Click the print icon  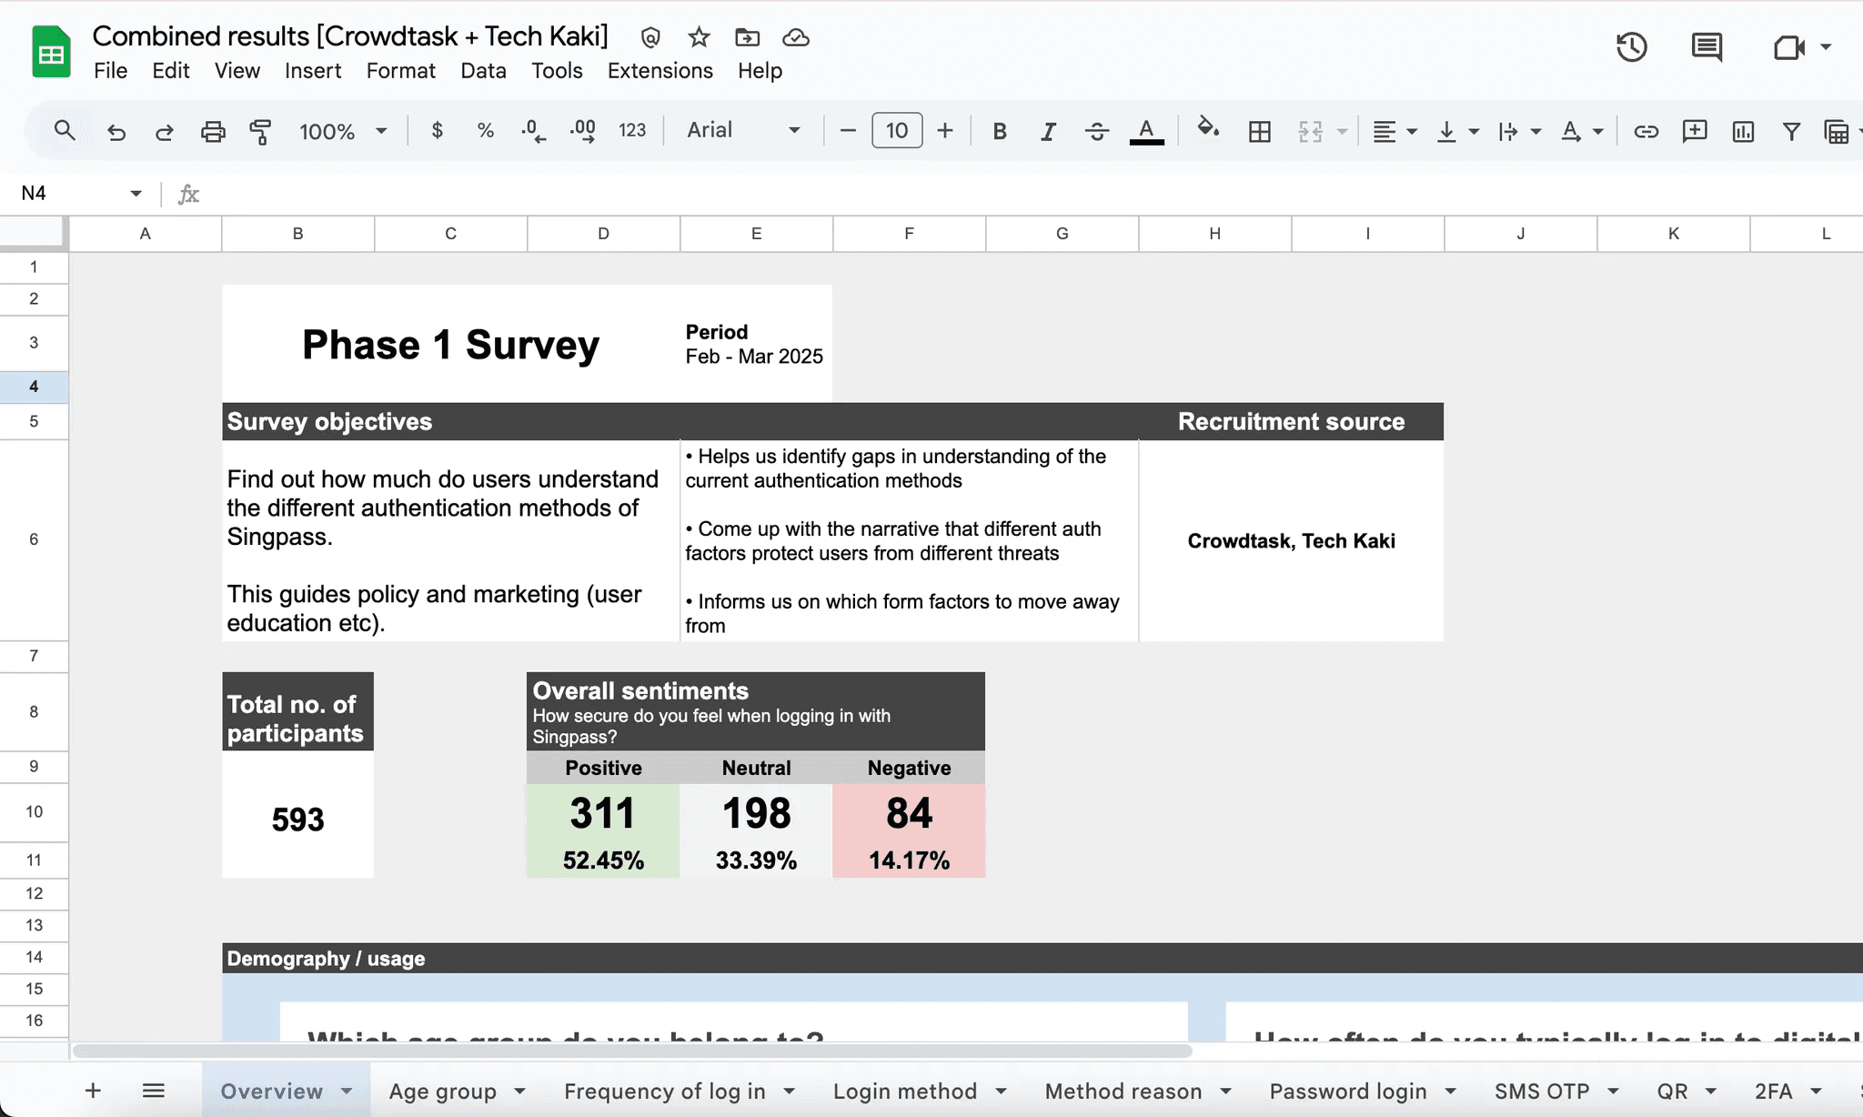pos(213,131)
